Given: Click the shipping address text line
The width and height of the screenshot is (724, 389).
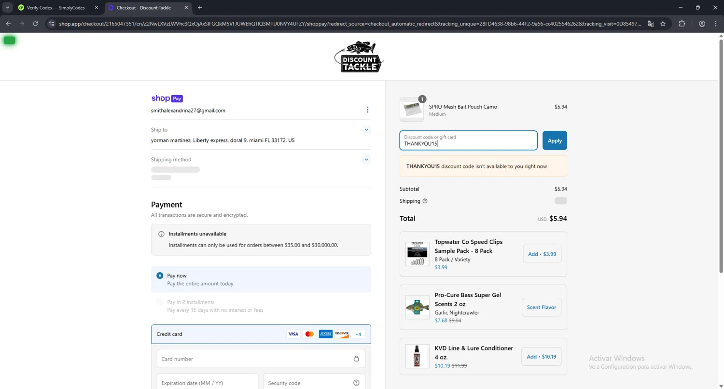Looking at the screenshot, I should pos(223,140).
